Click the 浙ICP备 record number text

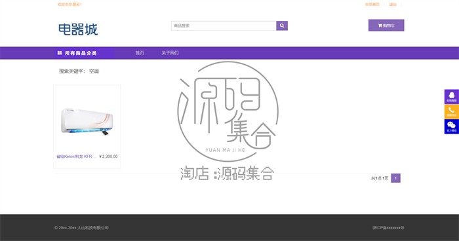coord(388,227)
